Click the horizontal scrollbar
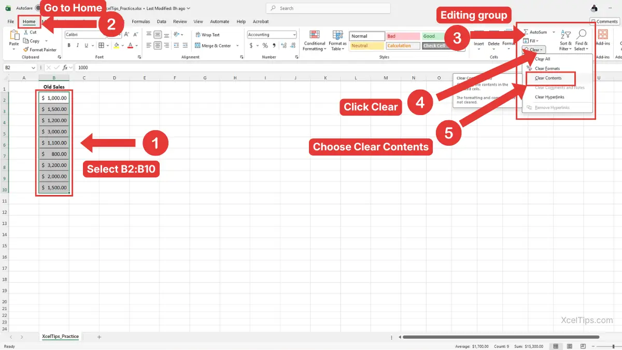The width and height of the screenshot is (622, 350). pyautogui.click(x=502, y=337)
